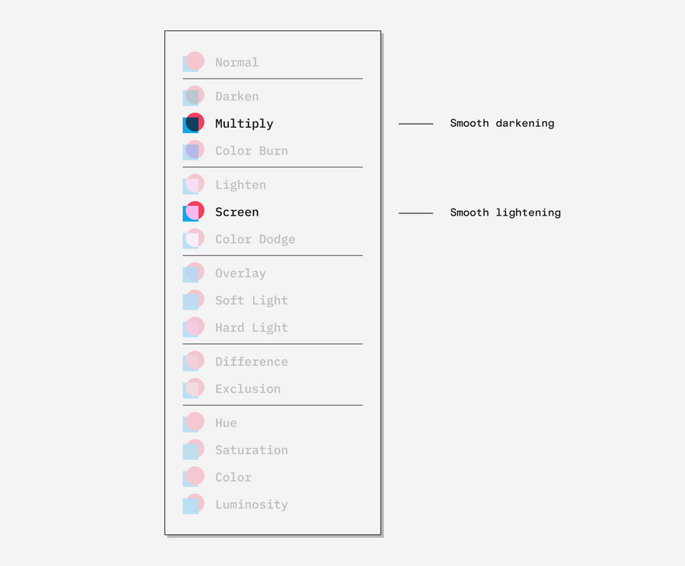Click the Lighten blend mode icon
Viewport: 685px width, 566px height.
pos(194,184)
